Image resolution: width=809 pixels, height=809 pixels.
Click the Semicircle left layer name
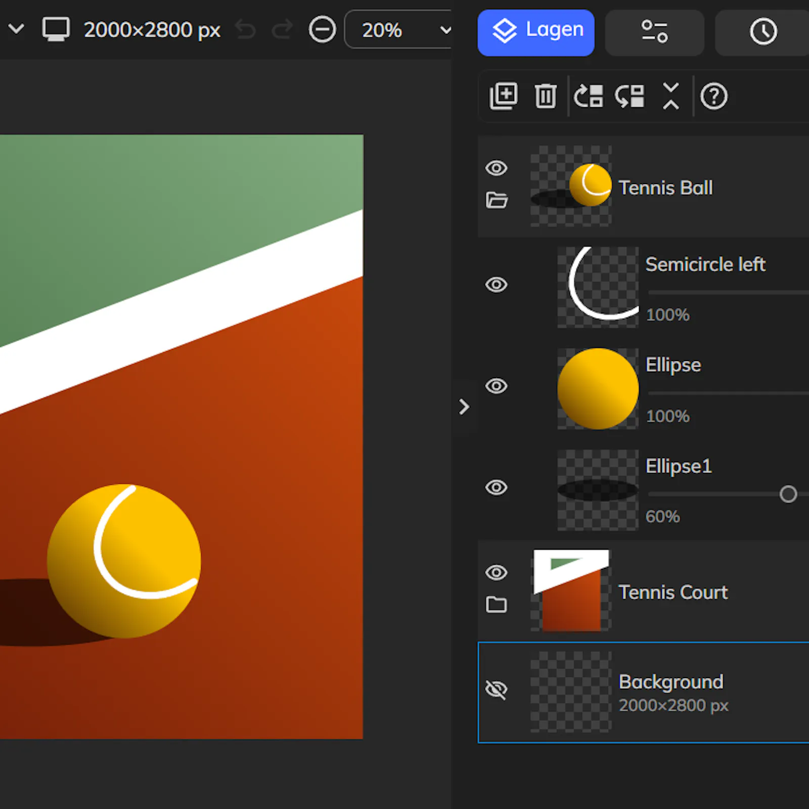coord(705,264)
